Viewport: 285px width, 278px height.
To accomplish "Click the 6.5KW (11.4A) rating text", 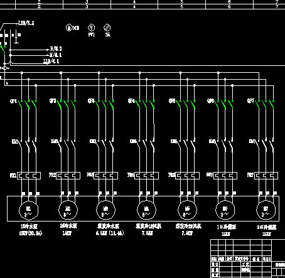I will (110, 233).
